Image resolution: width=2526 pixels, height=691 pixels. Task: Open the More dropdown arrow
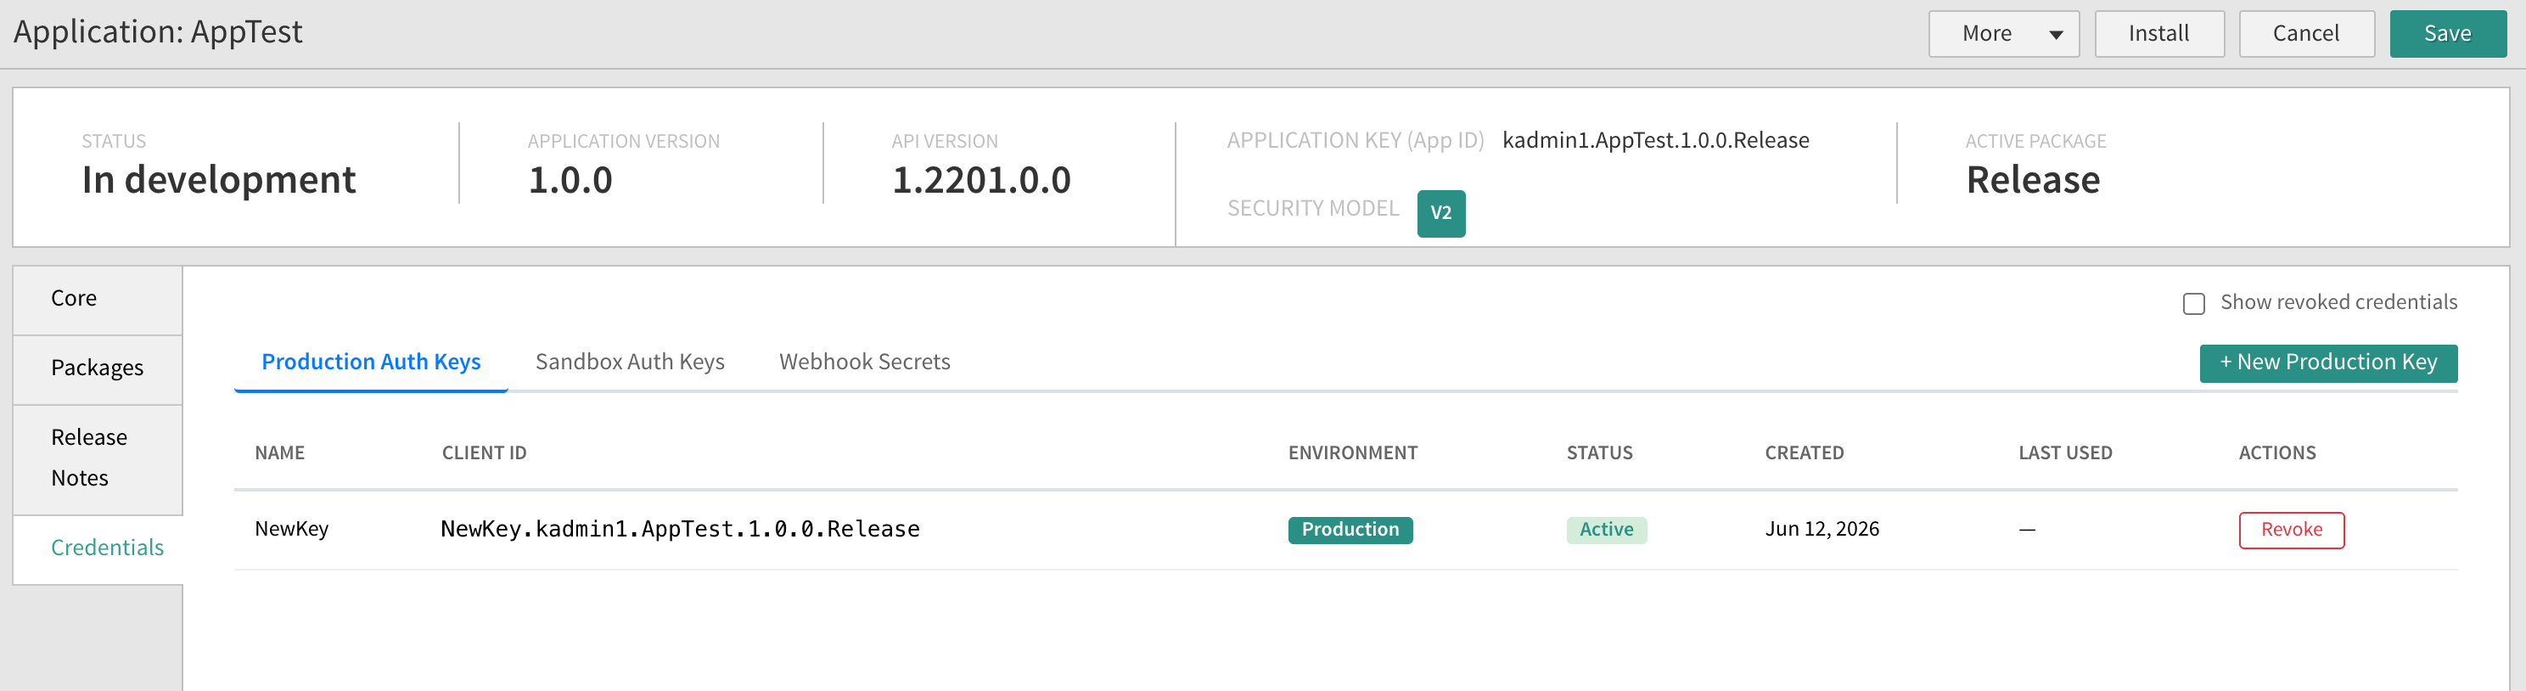2055,34
